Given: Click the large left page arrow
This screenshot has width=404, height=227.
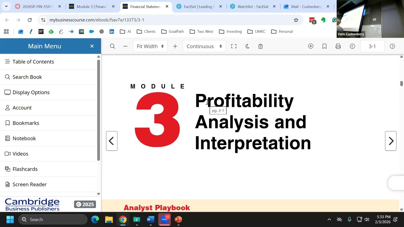Looking at the screenshot, I should coord(111,141).
